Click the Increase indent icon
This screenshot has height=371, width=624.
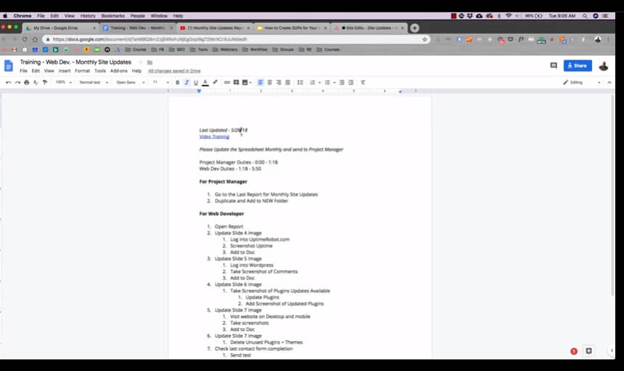point(350,82)
